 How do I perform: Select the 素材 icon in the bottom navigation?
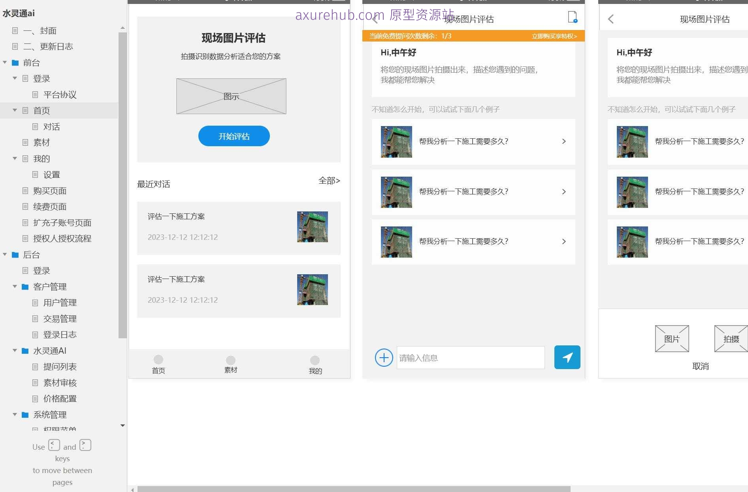(230, 360)
